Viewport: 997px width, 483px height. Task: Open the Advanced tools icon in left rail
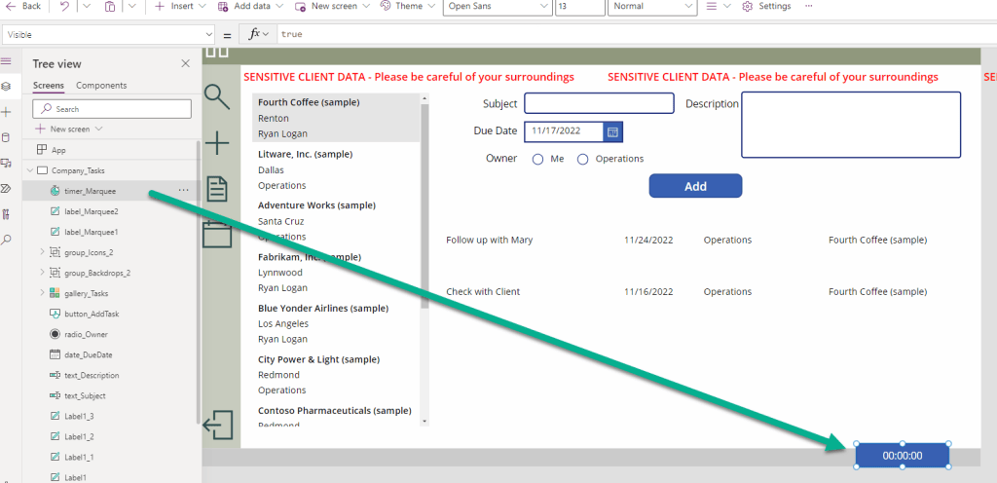tap(7, 213)
